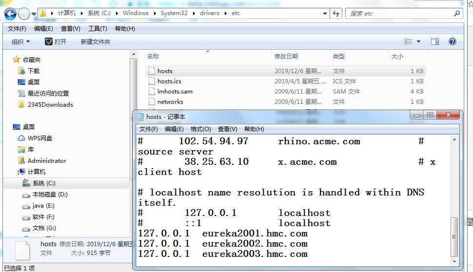Open Explorer 帮助(H) menu
Image resolution: width=473 pixels, height=272 pixels.
pos(125,29)
